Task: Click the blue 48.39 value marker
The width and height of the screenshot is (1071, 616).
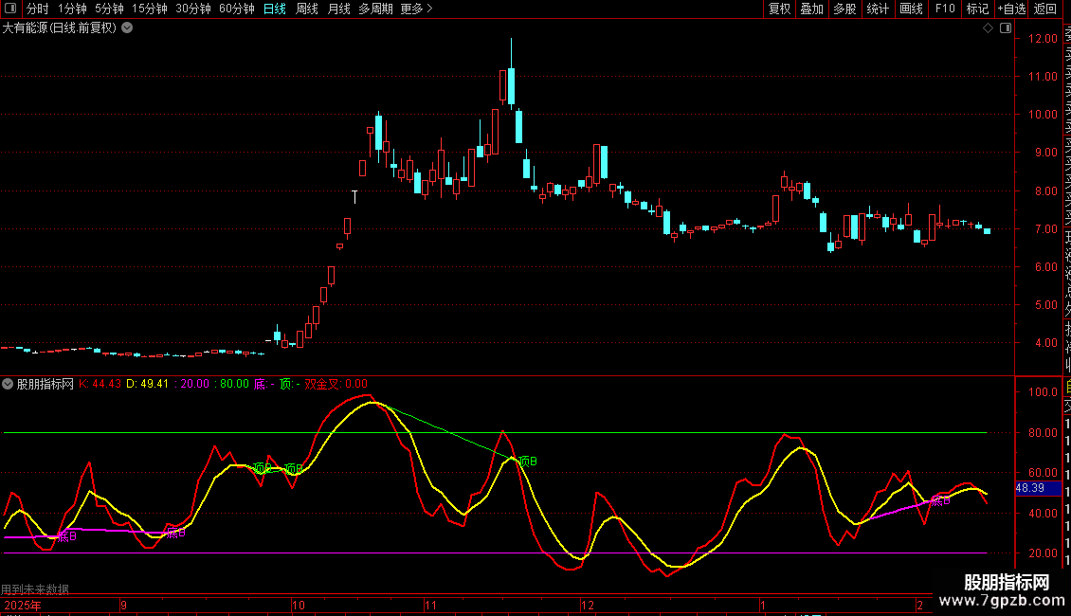Action: 1028,488
